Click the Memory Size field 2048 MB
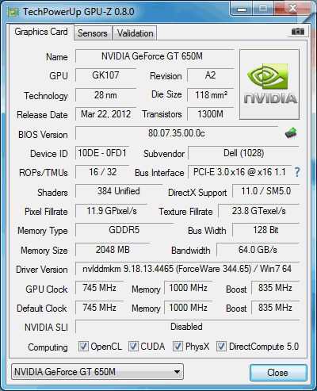Viewport: 317px width, 391px height. pyautogui.click(x=113, y=250)
